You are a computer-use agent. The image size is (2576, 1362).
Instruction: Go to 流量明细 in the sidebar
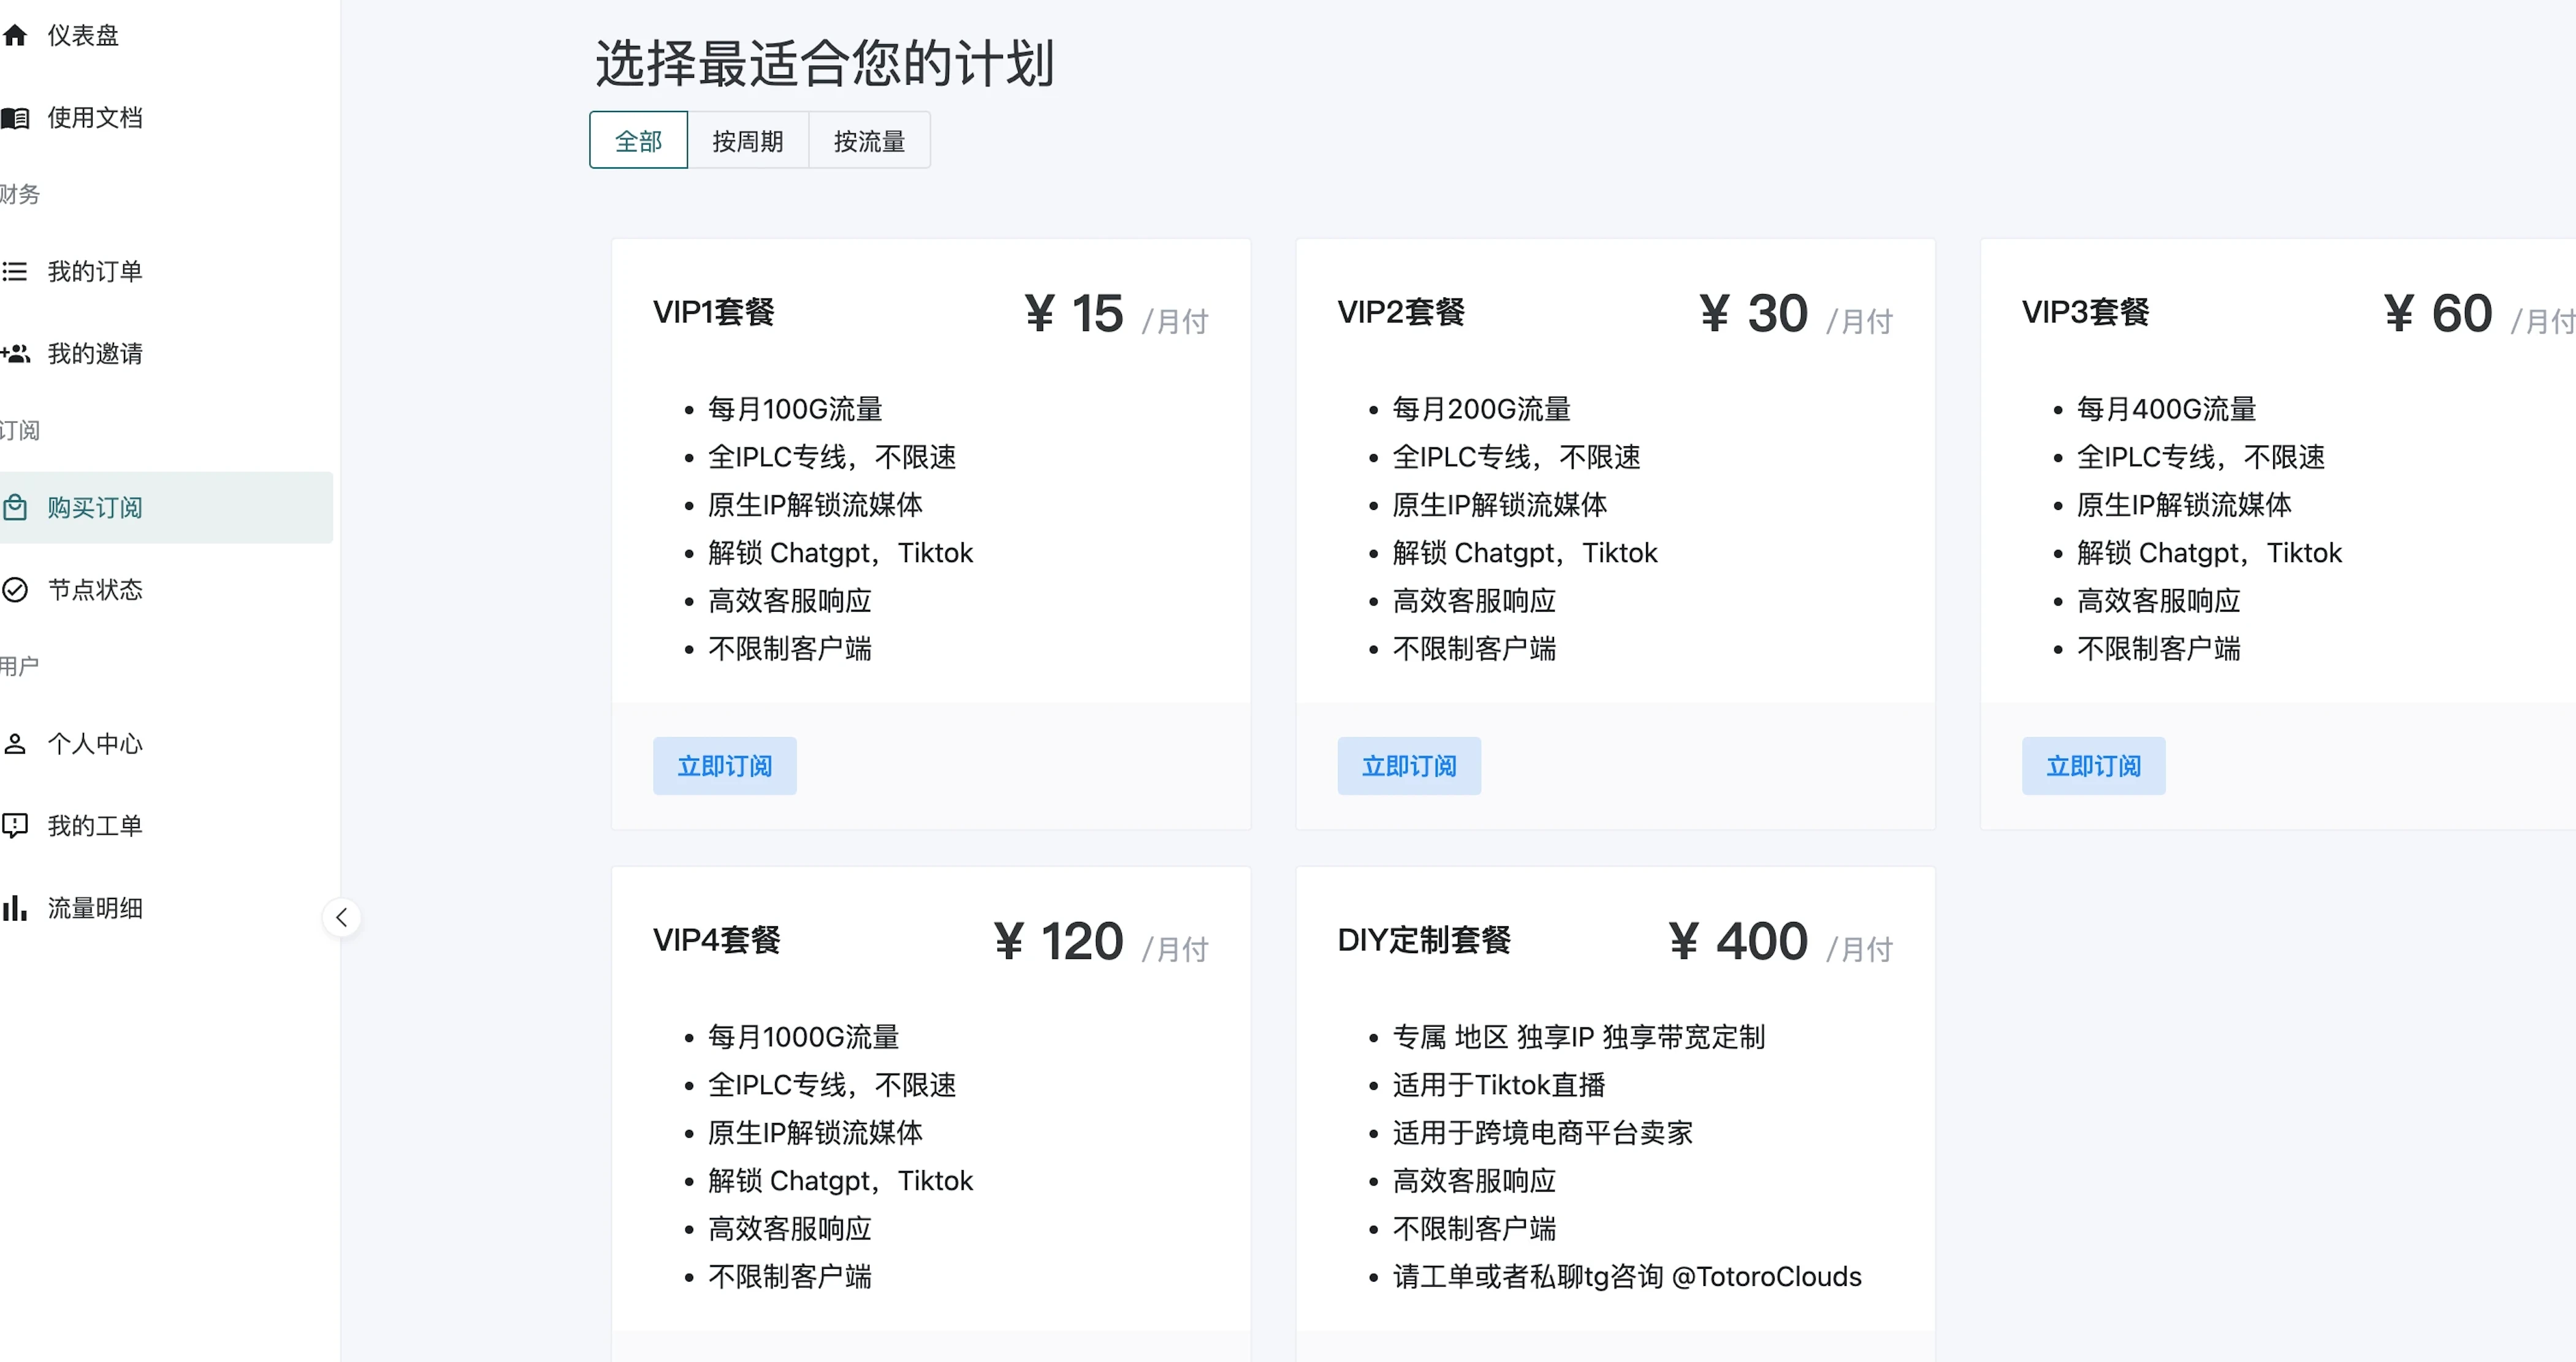pyautogui.click(x=95, y=907)
